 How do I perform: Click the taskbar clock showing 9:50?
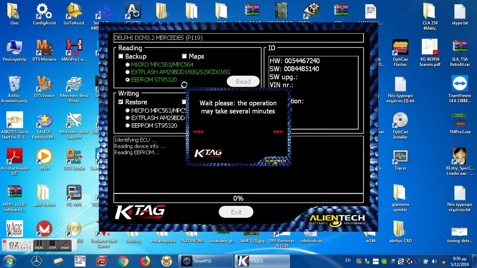[460, 261]
